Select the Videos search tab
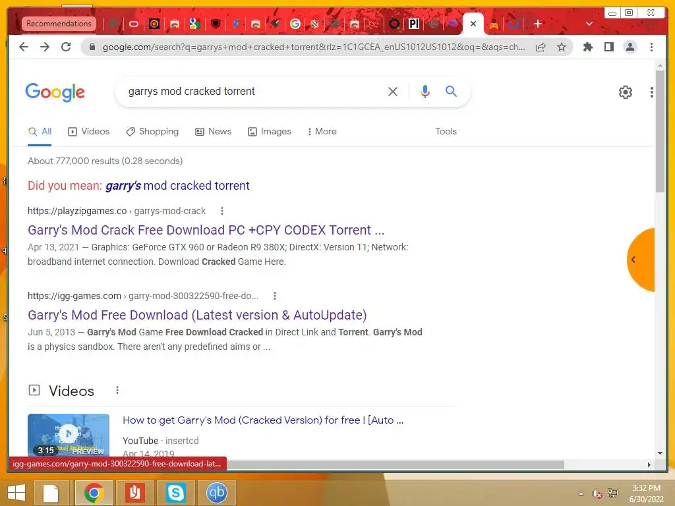The height and width of the screenshot is (506, 675). (89, 132)
